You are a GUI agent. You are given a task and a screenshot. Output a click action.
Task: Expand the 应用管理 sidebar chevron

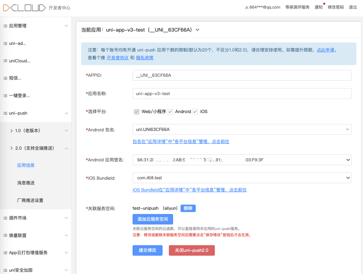[x=66, y=26]
